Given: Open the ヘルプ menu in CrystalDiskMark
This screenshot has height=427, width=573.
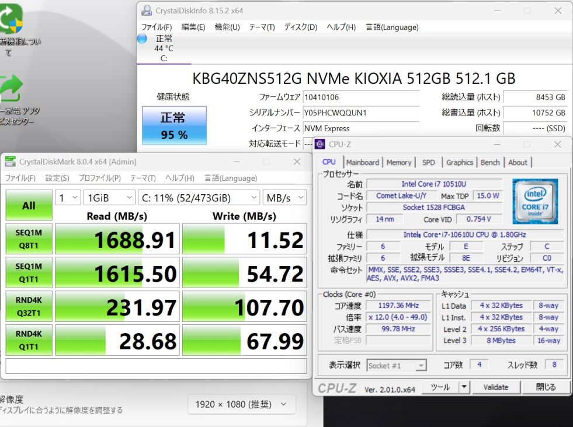Looking at the screenshot, I should [179, 178].
